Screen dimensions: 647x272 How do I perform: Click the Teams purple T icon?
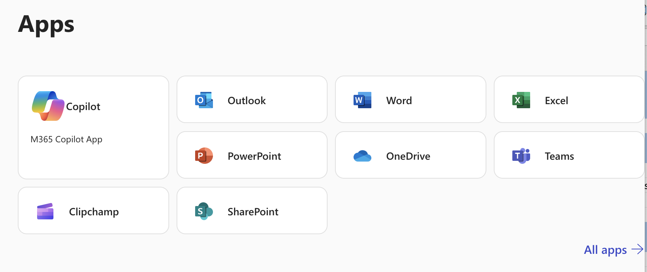tap(521, 156)
